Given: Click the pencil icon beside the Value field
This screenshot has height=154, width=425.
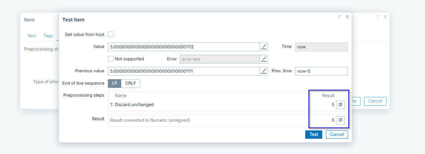Looking at the screenshot, I should coord(264,47).
